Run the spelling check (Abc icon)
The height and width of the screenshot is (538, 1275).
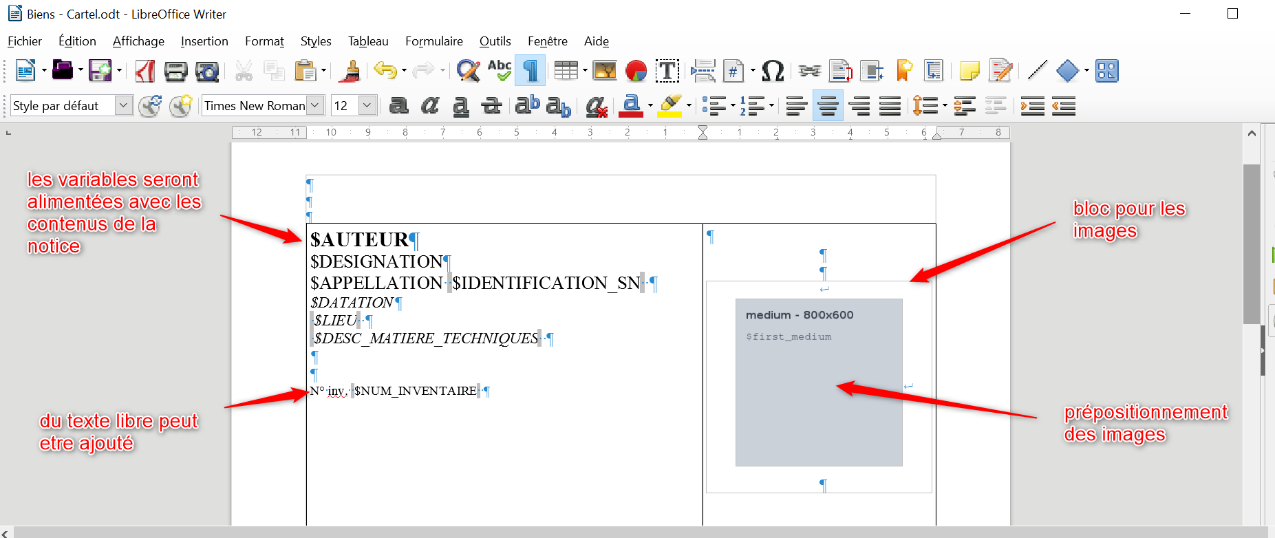pos(500,70)
